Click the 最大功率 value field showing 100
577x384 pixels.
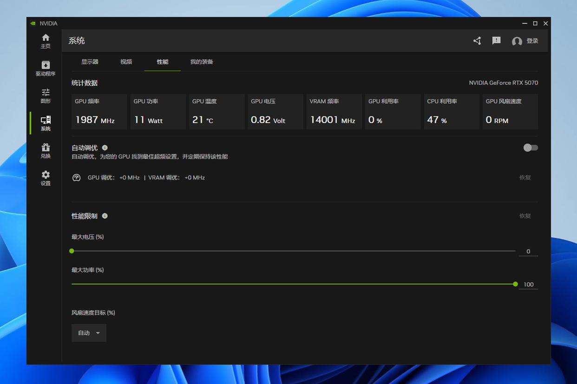point(528,284)
